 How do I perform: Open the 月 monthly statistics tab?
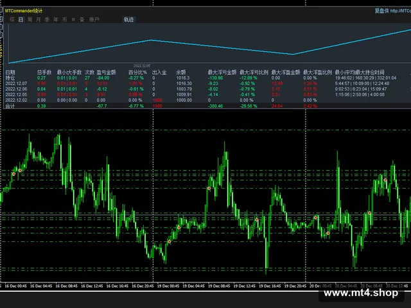pos(39,20)
